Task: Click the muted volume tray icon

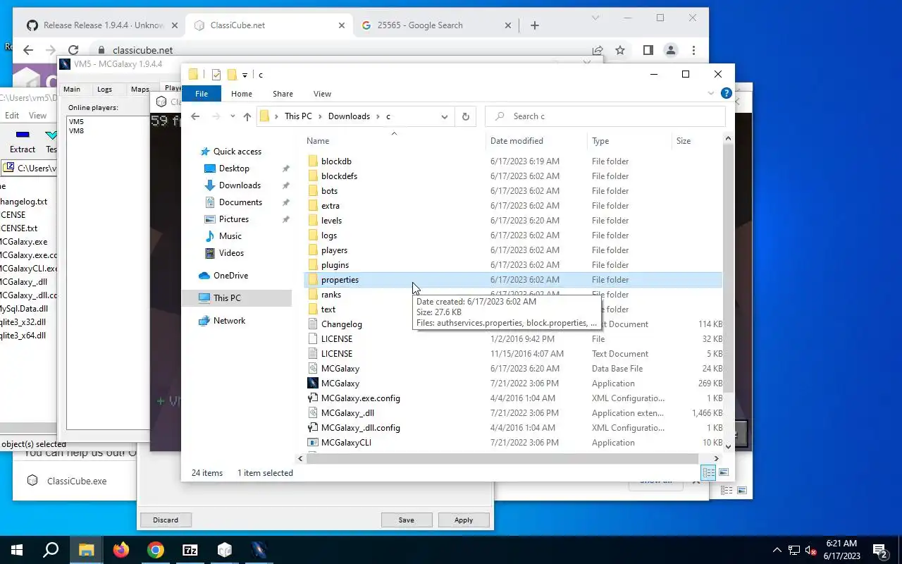Action: click(x=811, y=550)
